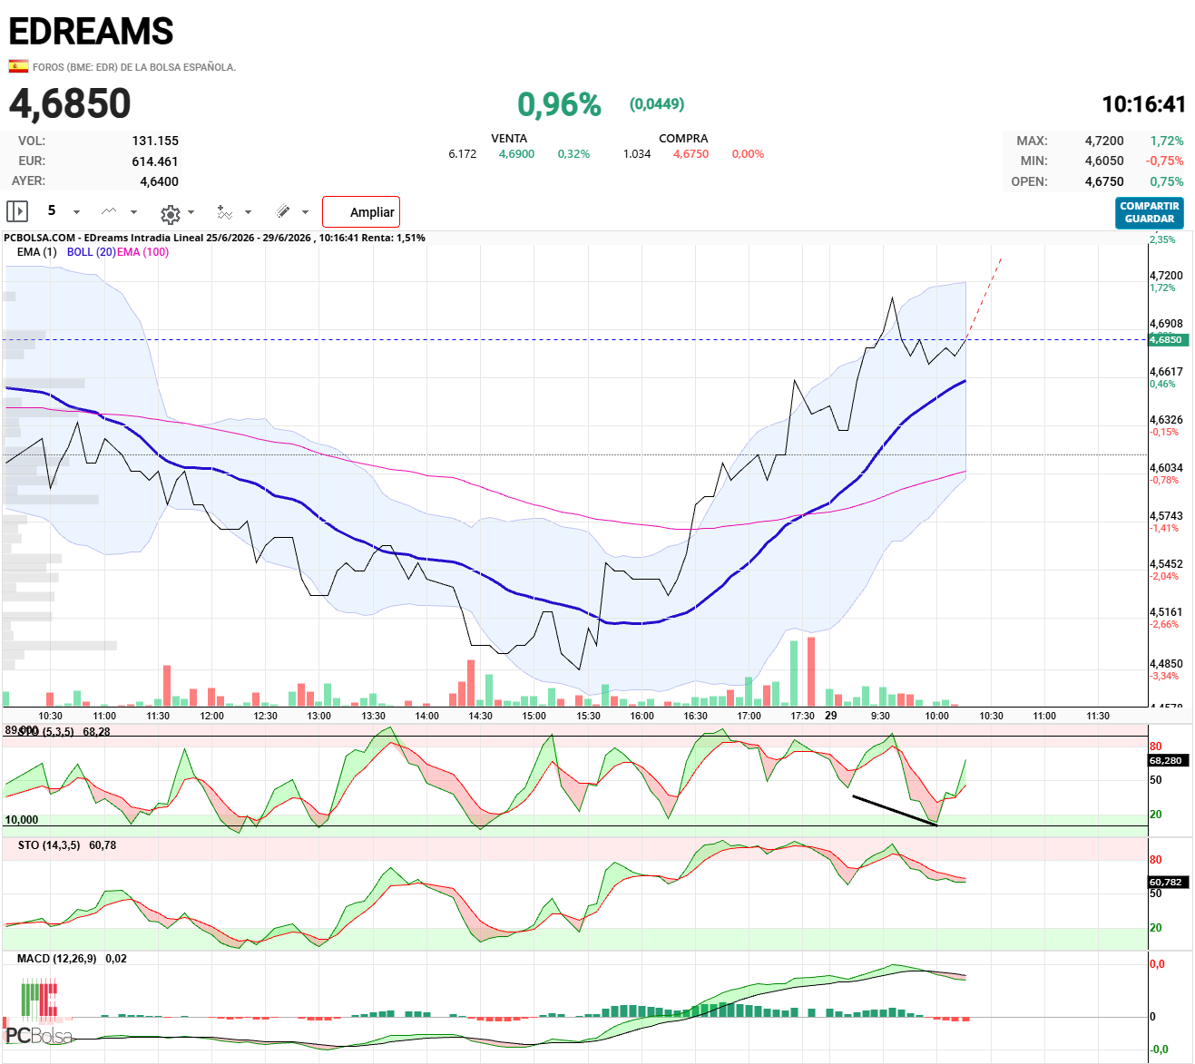Click the EMA (1) indicator label
Viewport: 1195px width, 1064px height.
click(36, 252)
